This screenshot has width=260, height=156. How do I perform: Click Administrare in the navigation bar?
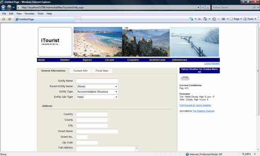pos(180,60)
